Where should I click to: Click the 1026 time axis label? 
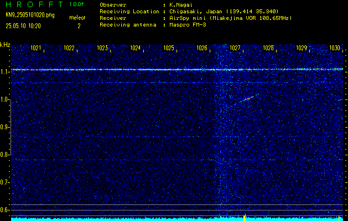click(202, 48)
